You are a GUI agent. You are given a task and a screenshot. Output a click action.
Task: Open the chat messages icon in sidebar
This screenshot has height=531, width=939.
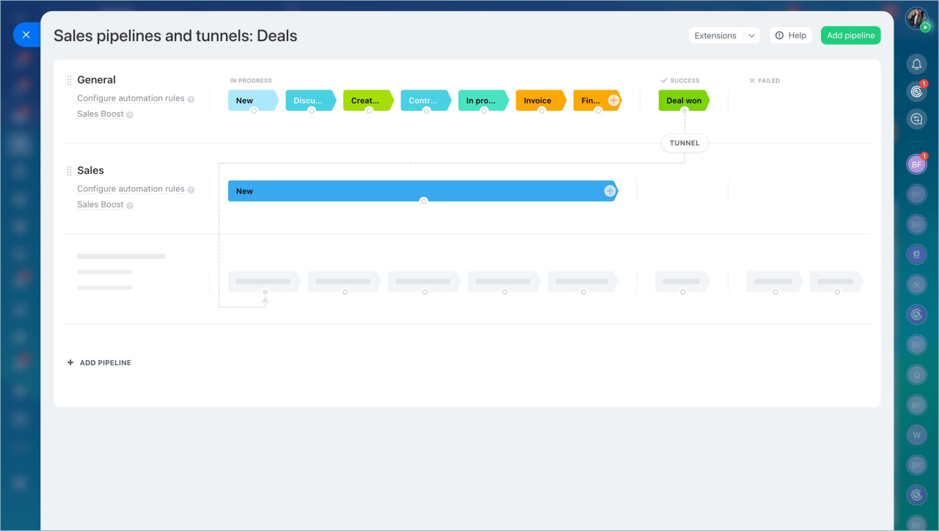(x=916, y=119)
